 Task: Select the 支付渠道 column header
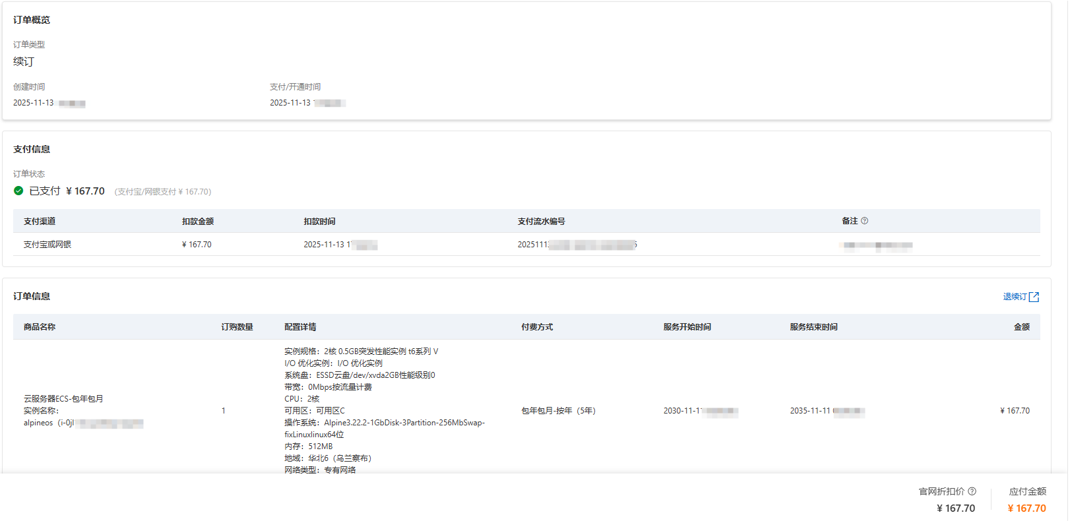[40, 222]
